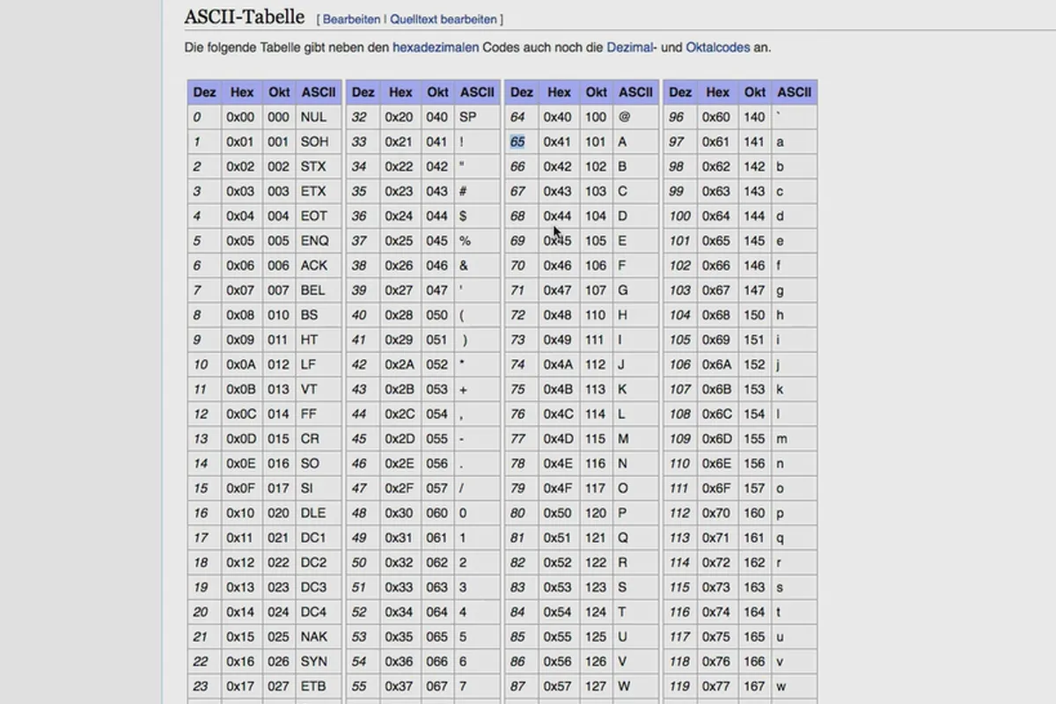This screenshot has height=704, width=1056.
Task: Click the cell 0x25
Action: [400, 240]
